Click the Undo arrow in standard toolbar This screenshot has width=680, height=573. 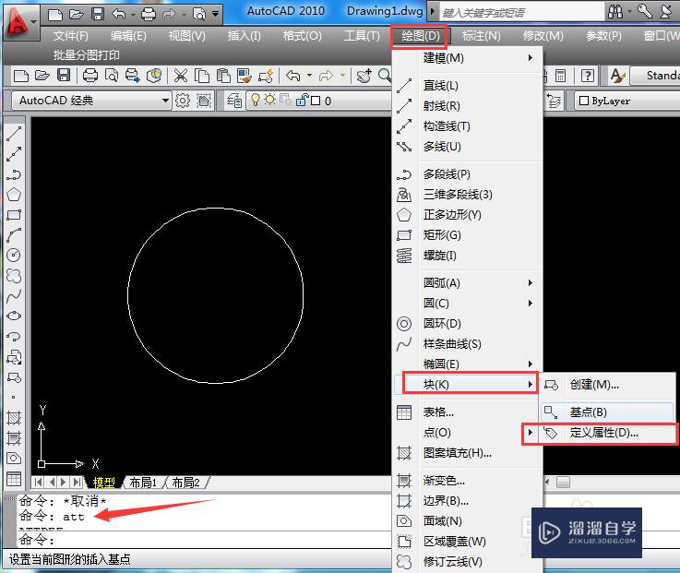[x=293, y=76]
